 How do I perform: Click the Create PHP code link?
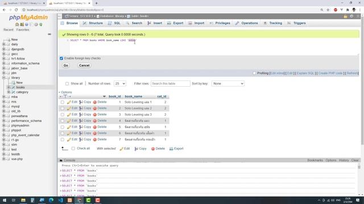[x=330, y=73]
